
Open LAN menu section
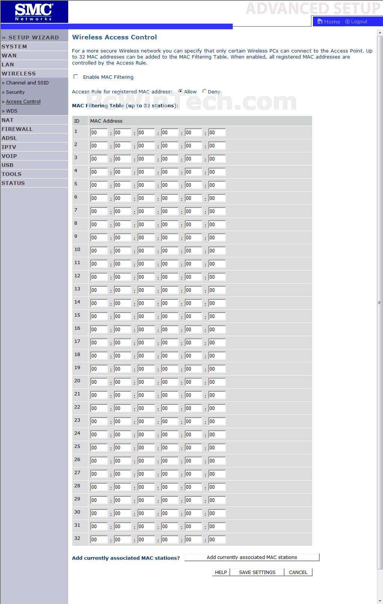[x=8, y=65]
